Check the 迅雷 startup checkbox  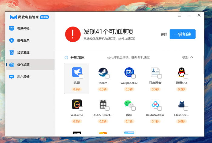[81, 76]
